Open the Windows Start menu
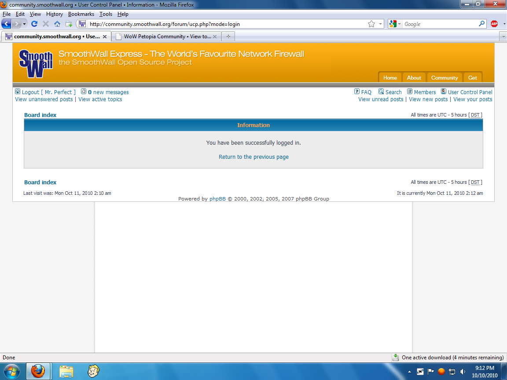The height and width of the screenshot is (380, 507). (x=11, y=371)
